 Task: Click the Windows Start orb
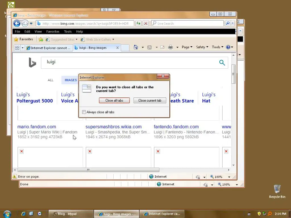7,214
